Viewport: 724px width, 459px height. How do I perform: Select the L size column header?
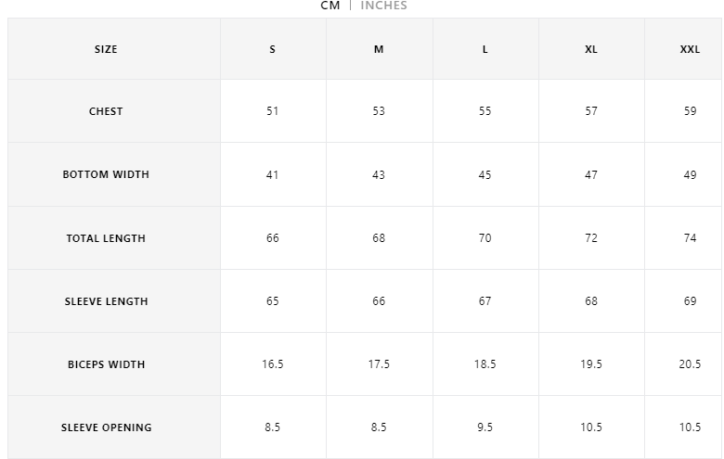(485, 49)
